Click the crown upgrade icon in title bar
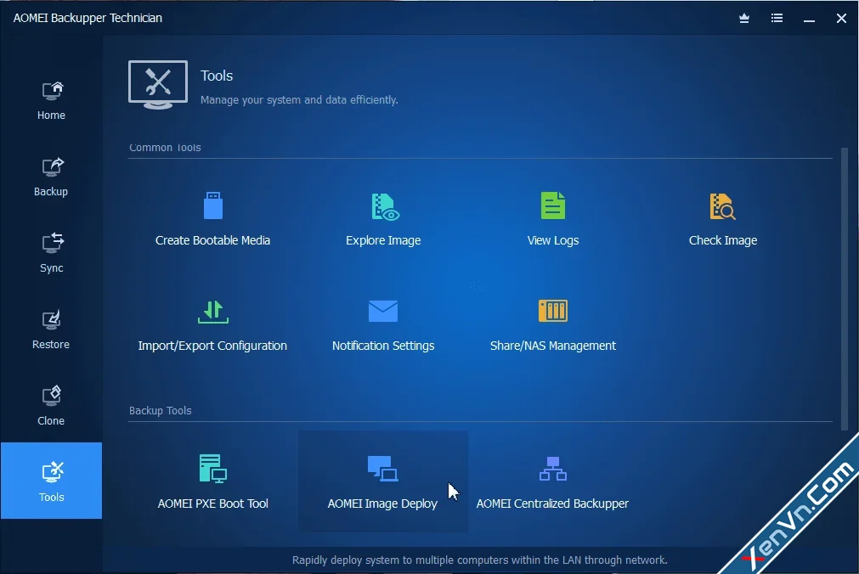 pyautogui.click(x=744, y=18)
